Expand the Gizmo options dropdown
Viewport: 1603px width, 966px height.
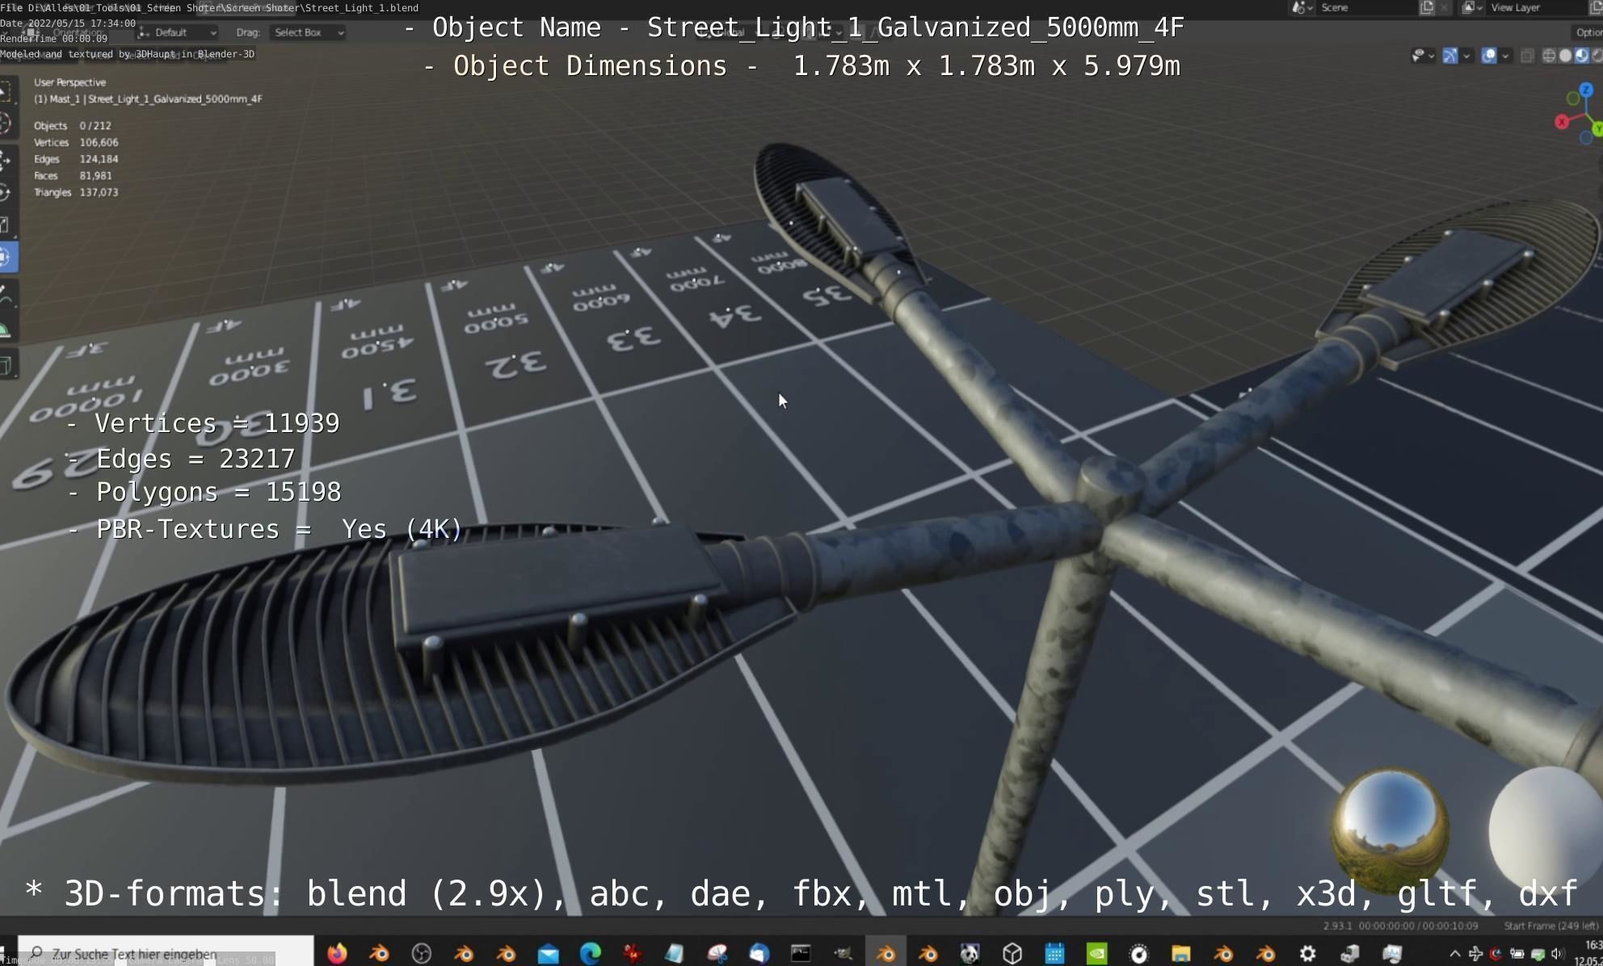tap(1466, 56)
